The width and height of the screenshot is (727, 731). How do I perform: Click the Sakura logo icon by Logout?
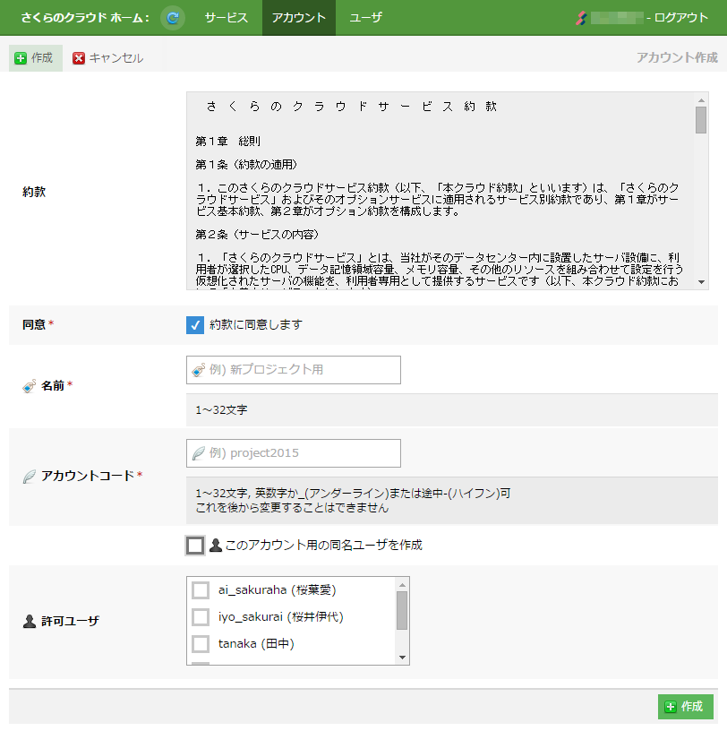click(x=581, y=18)
